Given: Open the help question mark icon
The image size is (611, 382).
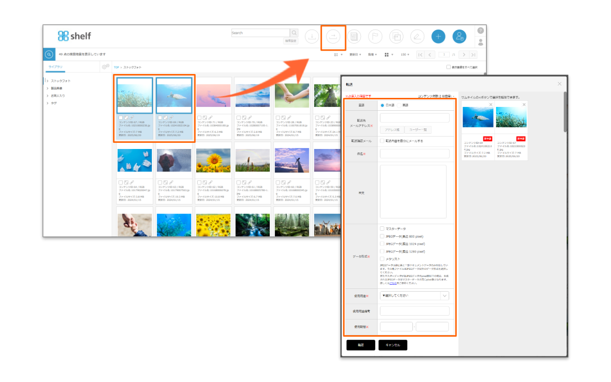Looking at the screenshot, I should point(480,31).
